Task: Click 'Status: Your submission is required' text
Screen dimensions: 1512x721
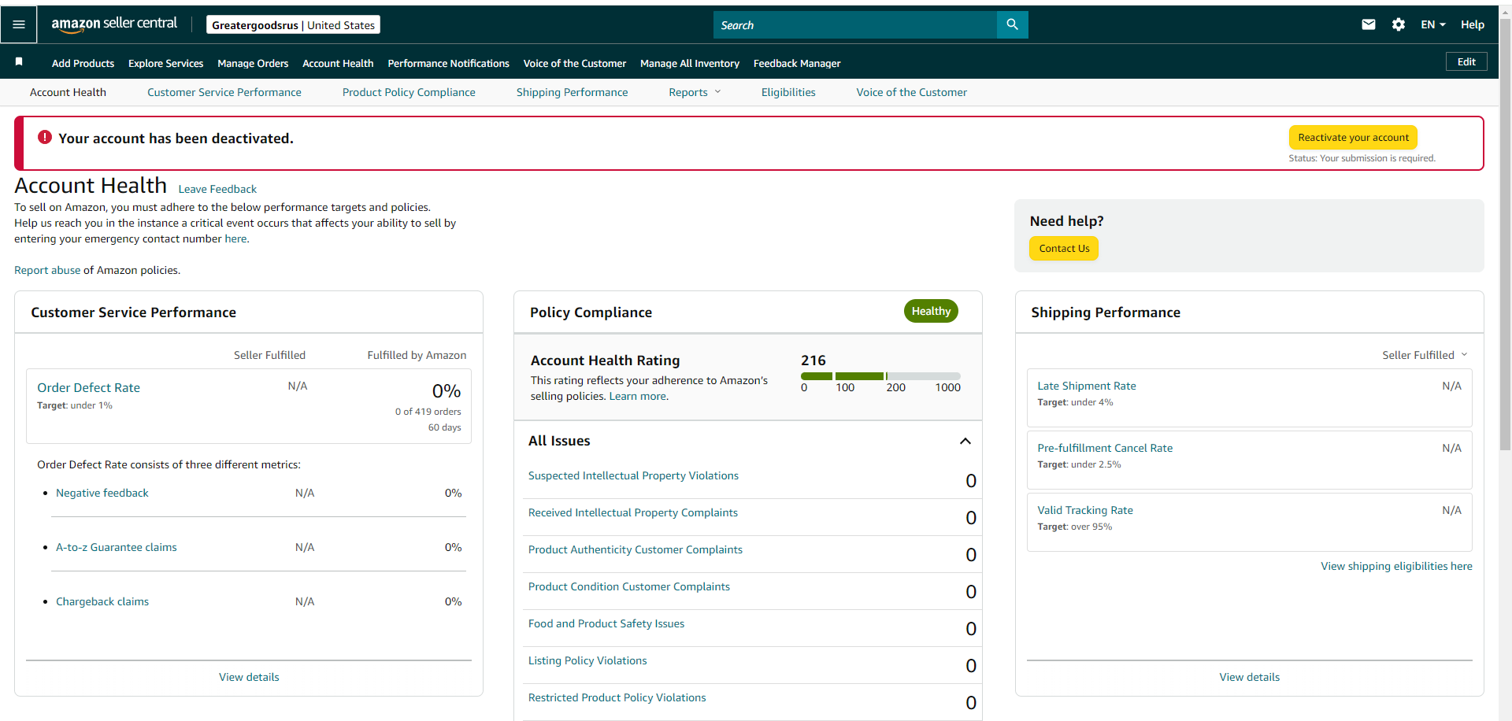Action: (1362, 158)
